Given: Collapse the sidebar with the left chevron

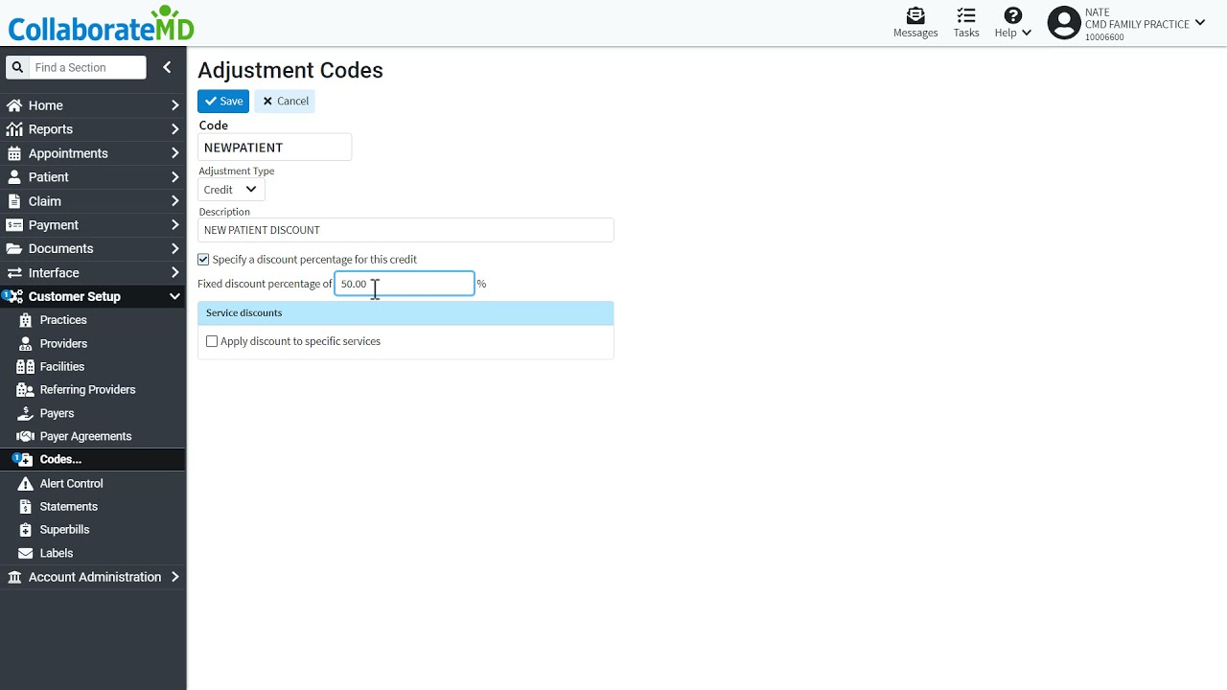Looking at the screenshot, I should point(167,67).
